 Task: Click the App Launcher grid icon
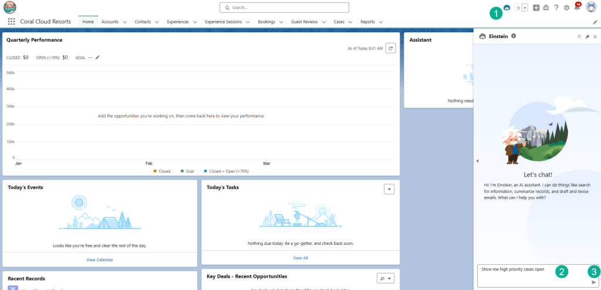click(12, 22)
